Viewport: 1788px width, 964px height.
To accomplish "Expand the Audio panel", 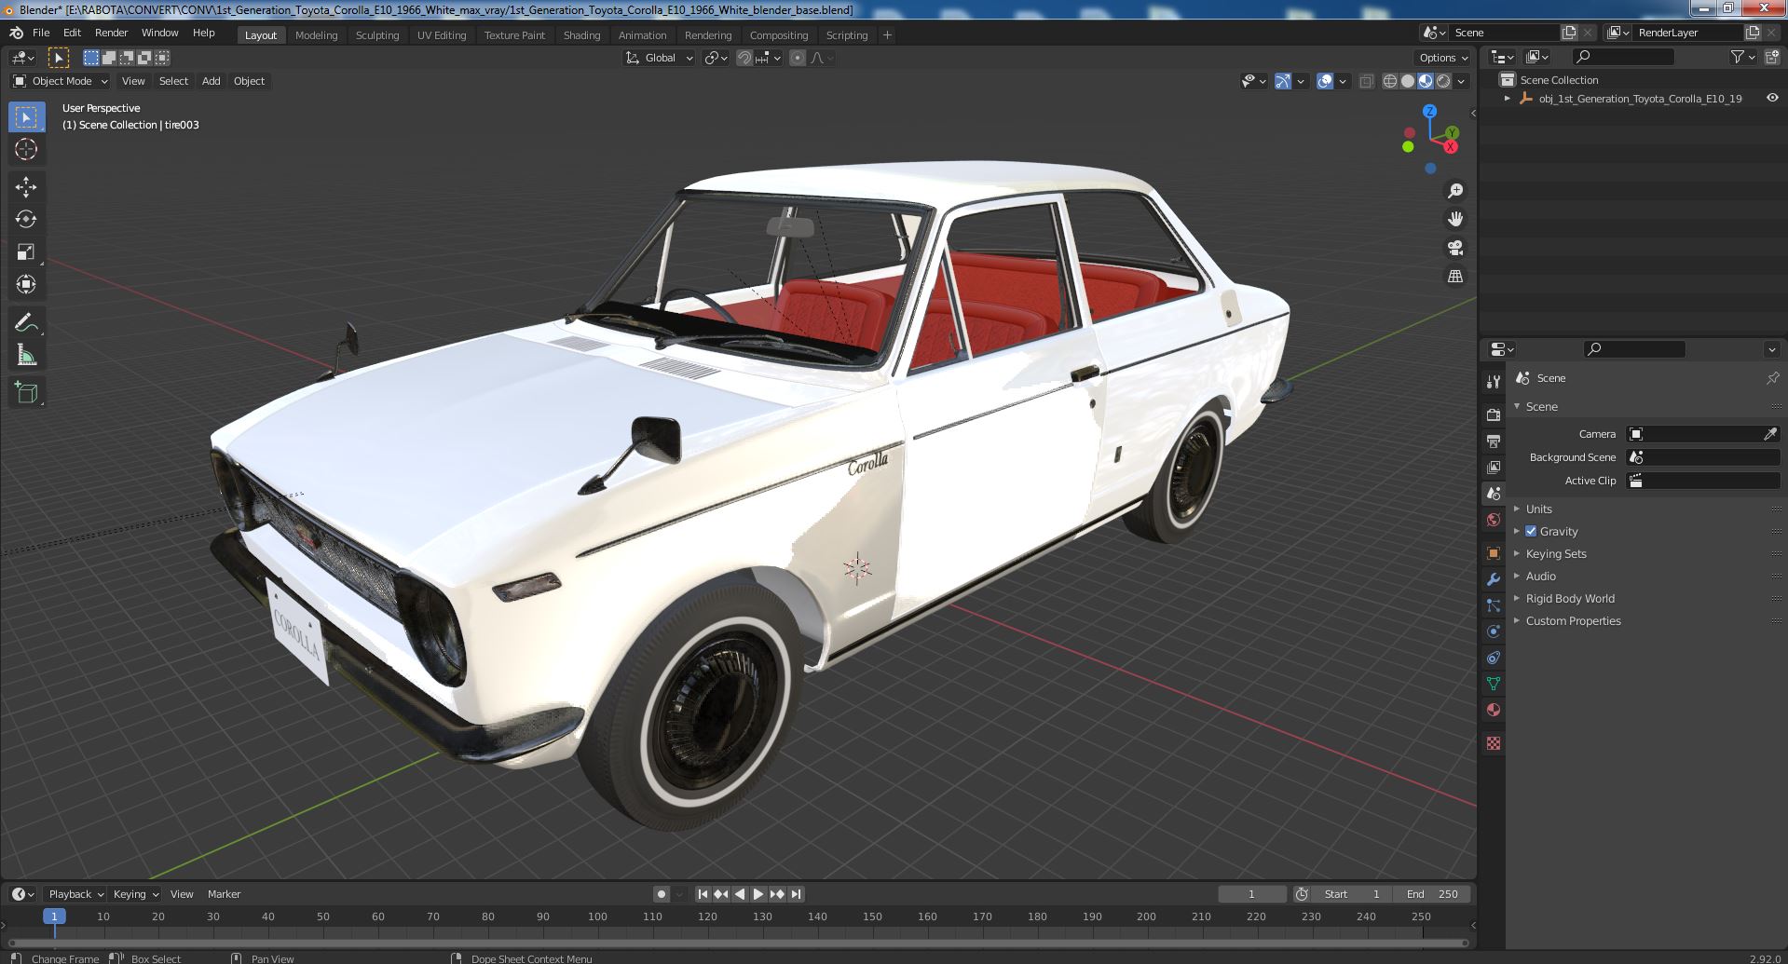I will [1540, 576].
